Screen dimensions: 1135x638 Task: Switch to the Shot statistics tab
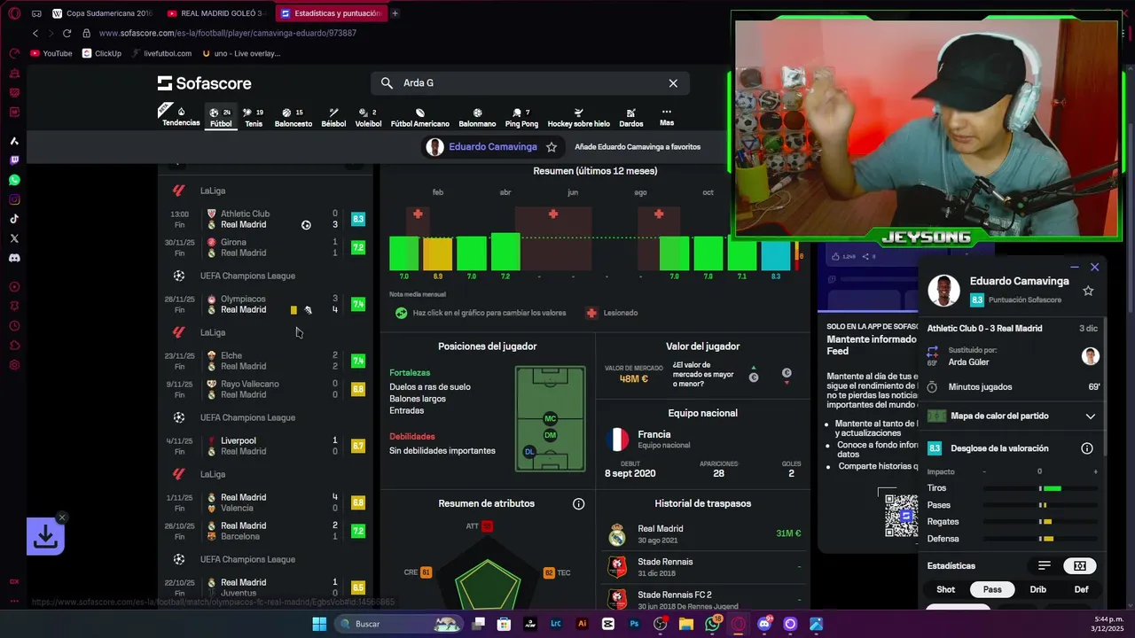[x=946, y=589]
